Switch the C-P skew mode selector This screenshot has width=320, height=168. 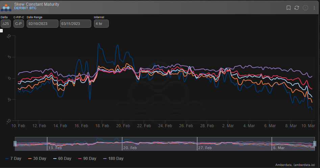click(19, 24)
